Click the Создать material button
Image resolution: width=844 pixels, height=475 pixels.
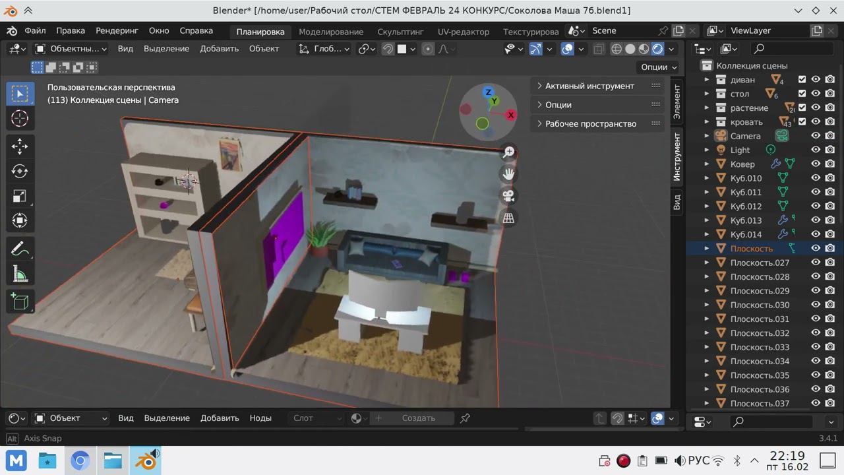418,418
